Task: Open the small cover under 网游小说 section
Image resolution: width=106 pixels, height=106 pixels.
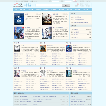Action: [69, 48]
